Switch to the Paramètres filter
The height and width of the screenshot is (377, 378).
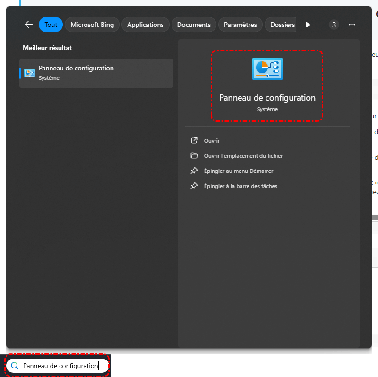click(241, 25)
